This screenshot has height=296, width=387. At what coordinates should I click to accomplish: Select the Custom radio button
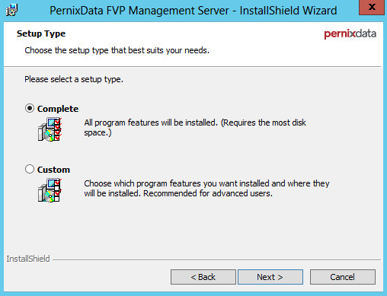(x=30, y=169)
